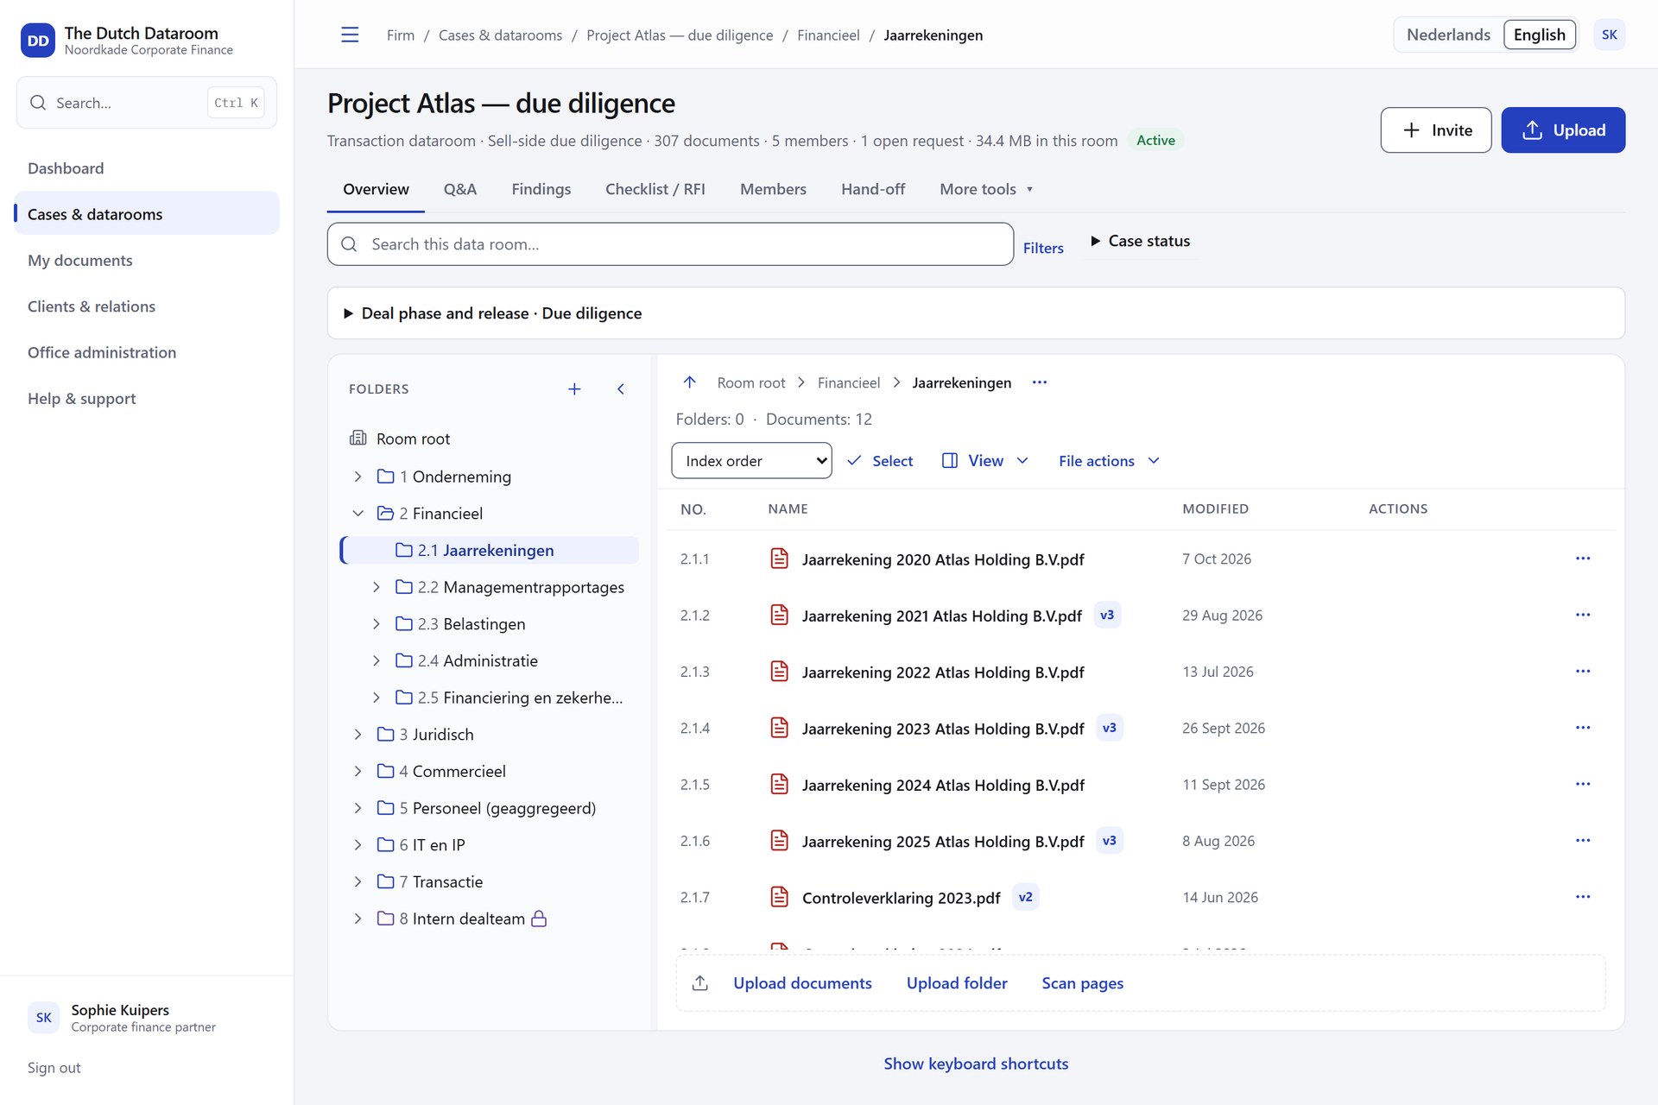1658x1105 pixels.
Task: Go up one level with up arrow
Action: [689, 382]
